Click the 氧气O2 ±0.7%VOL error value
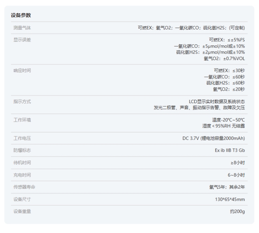Viewport: 259px width, 233px height. pos(224,58)
